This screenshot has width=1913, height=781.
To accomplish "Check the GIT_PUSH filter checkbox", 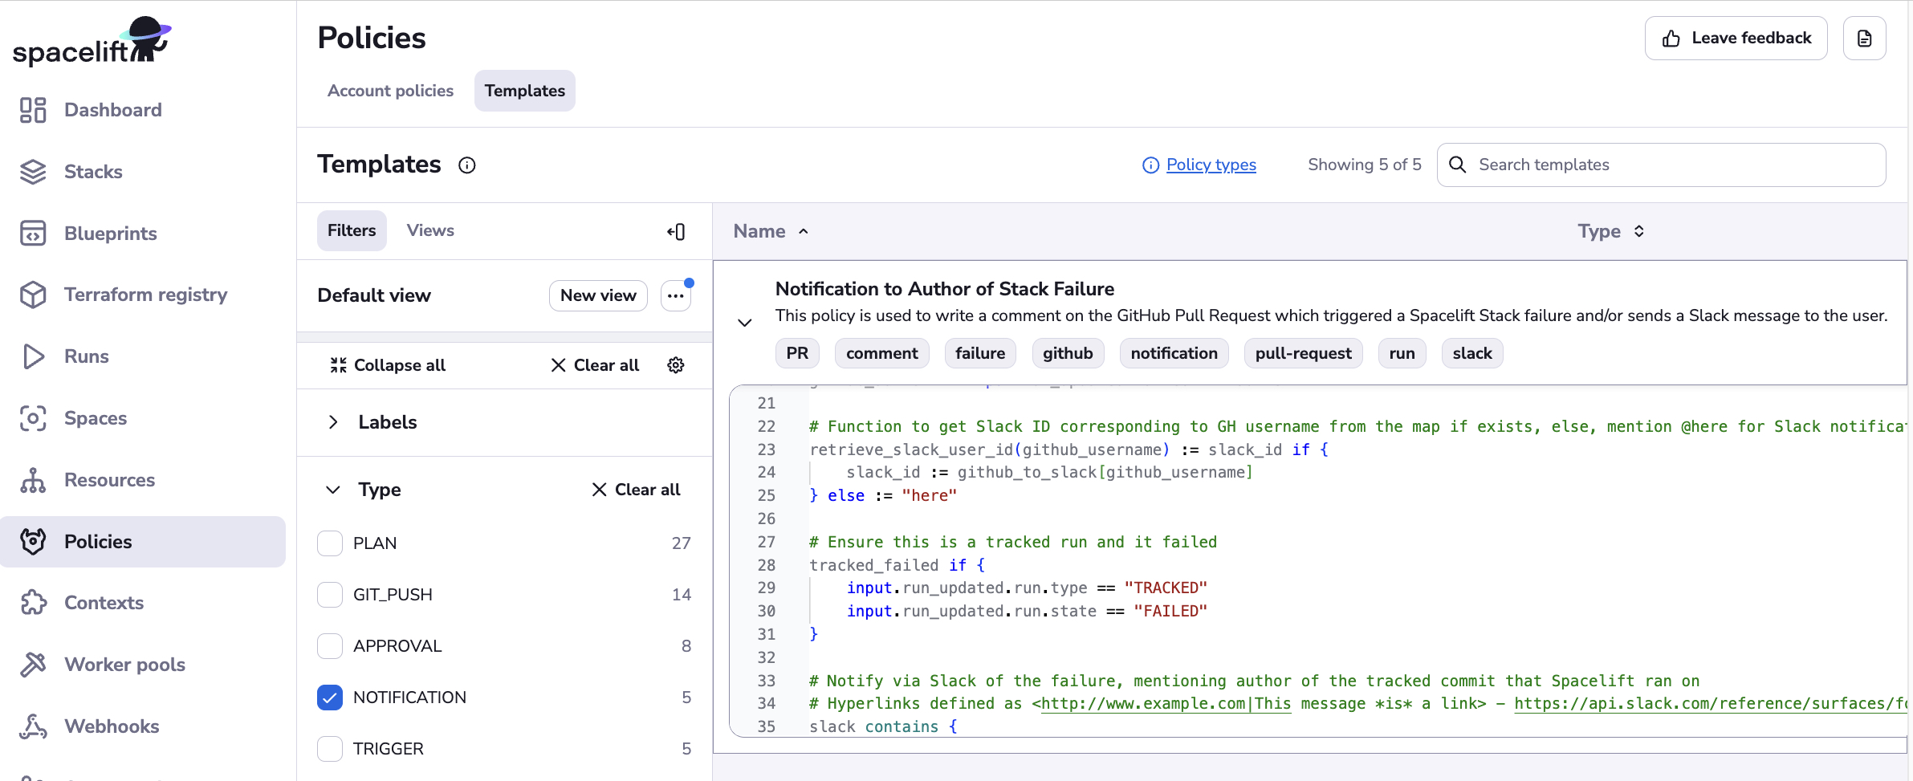I will pyautogui.click(x=329, y=594).
